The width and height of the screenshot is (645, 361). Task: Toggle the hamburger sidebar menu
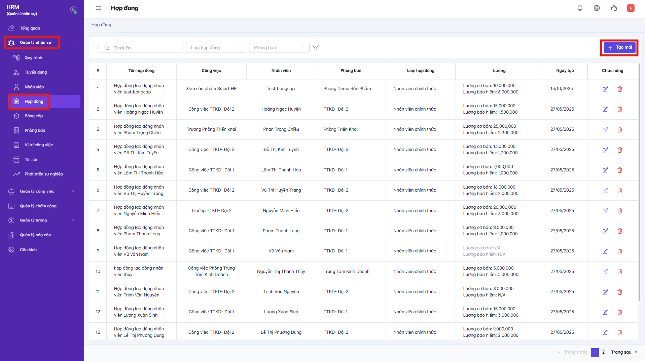click(98, 8)
